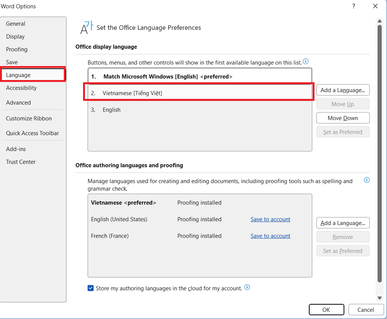This screenshot has height=319, width=387.
Task: Select Vietnamese preferred authoring language row
Action: pyautogui.click(x=200, y=203)
